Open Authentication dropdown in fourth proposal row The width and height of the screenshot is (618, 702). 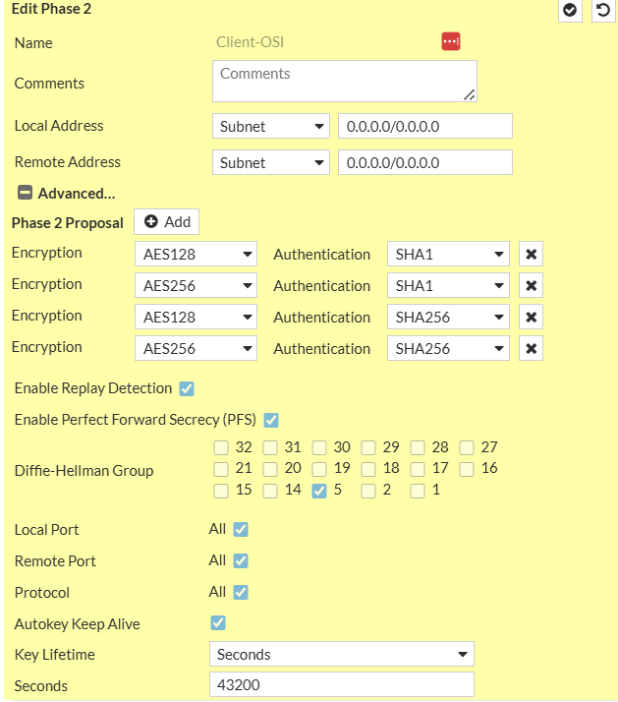pyautogui.click(x=448, y=348)
